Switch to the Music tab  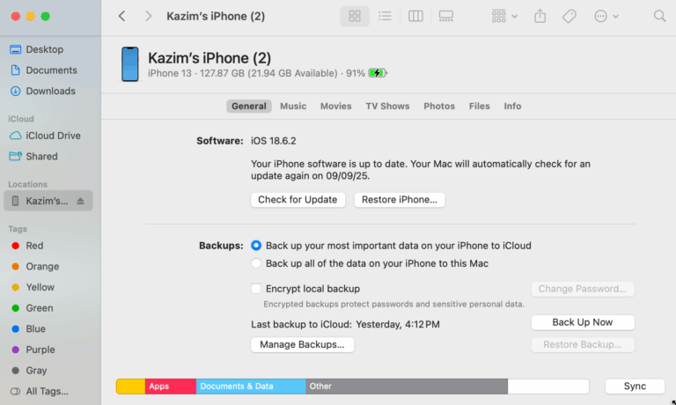(x=293, y=107)
